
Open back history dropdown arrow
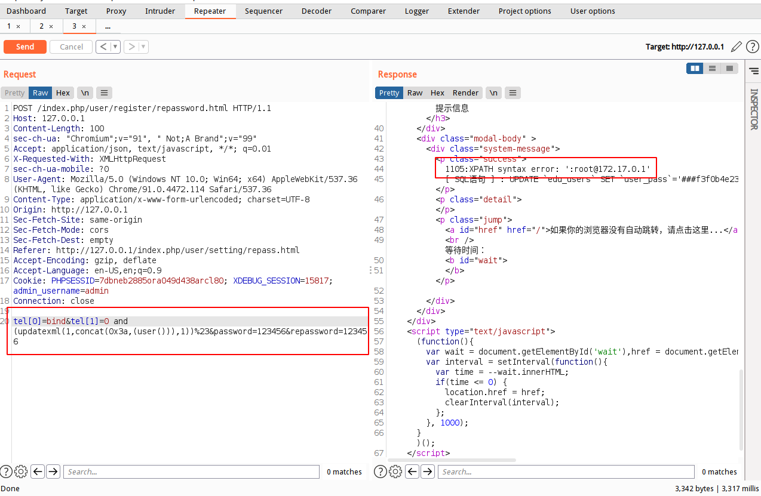115,47
